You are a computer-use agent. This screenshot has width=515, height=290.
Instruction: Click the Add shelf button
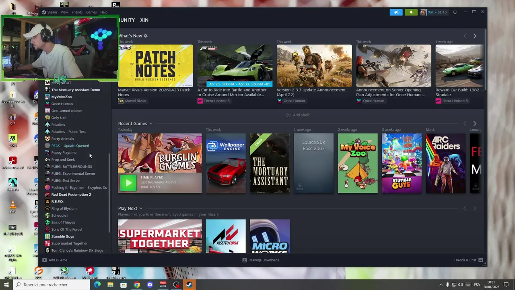click(x=298, y=115)
